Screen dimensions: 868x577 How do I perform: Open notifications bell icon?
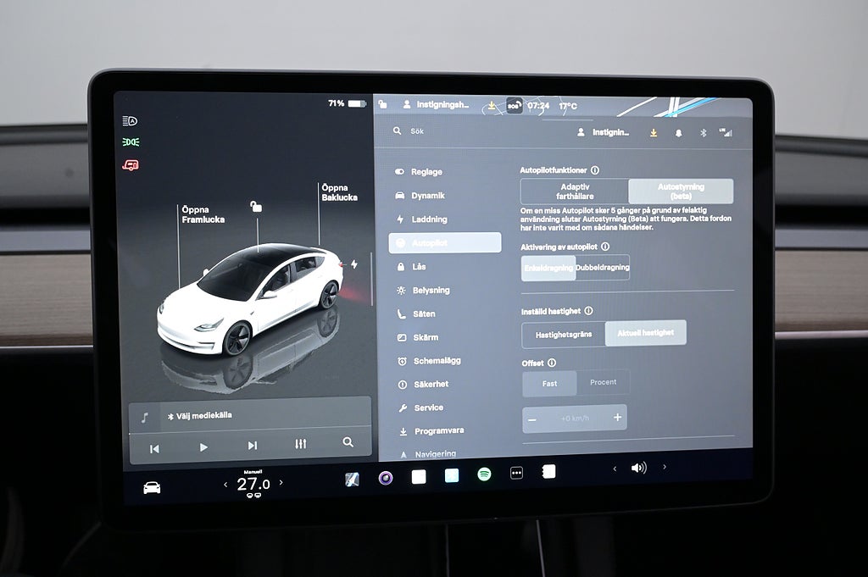(678, 133)
